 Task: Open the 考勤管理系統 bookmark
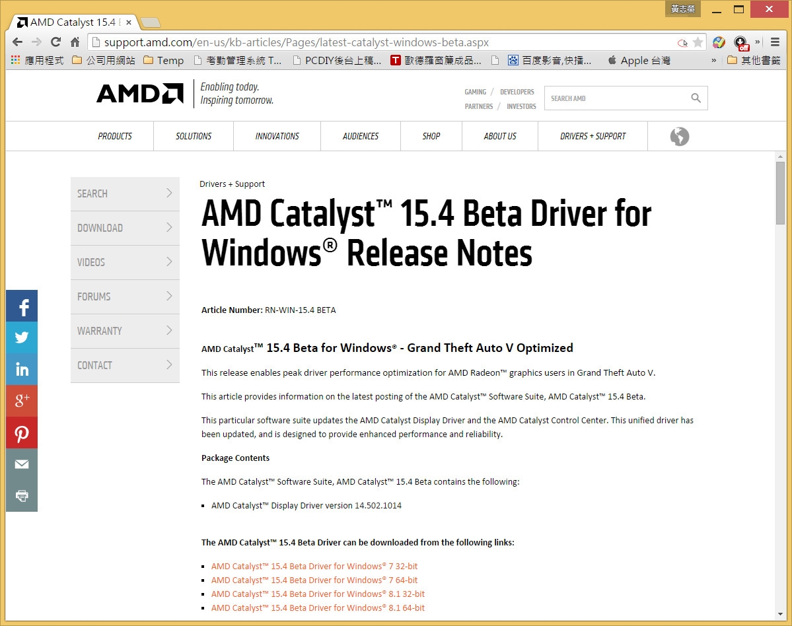tap(238, 61)
